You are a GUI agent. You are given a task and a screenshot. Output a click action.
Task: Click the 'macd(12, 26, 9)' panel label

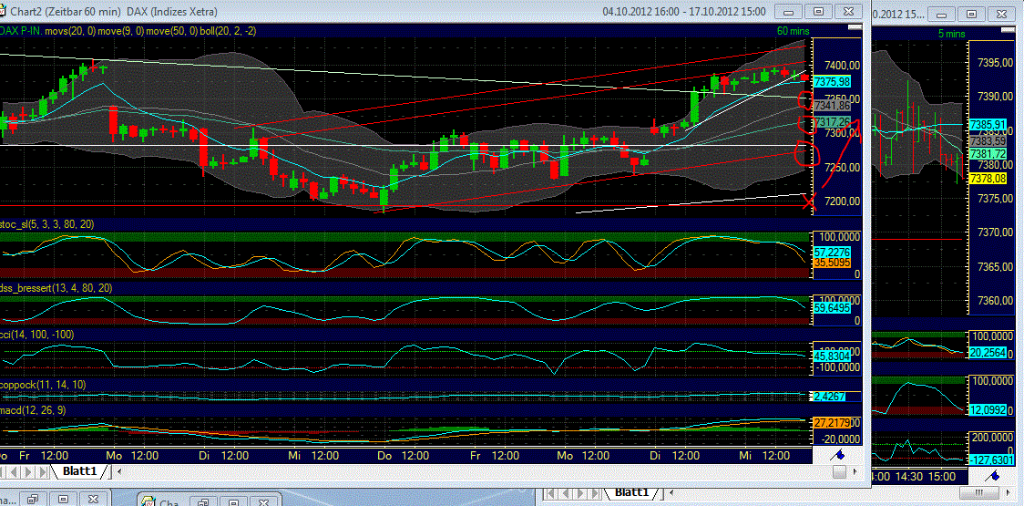click(x=33, y=410)
